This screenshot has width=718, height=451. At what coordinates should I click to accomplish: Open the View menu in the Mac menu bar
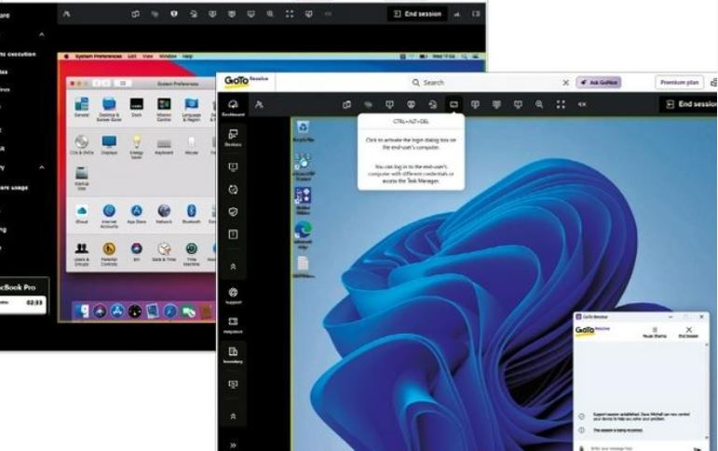(147, 57)
